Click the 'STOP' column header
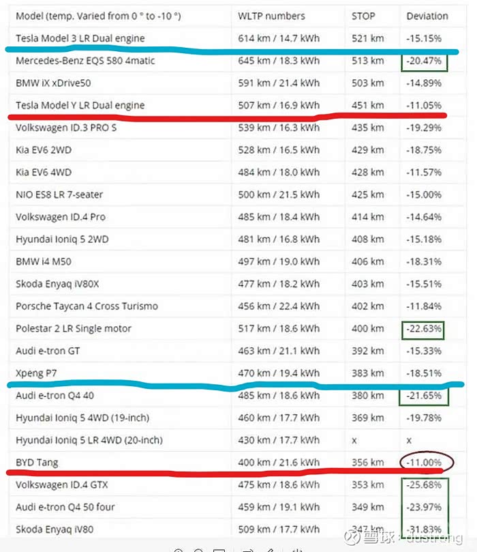This screenshot has width=477, height=552. pyautogui.click(x=363, y=16)
